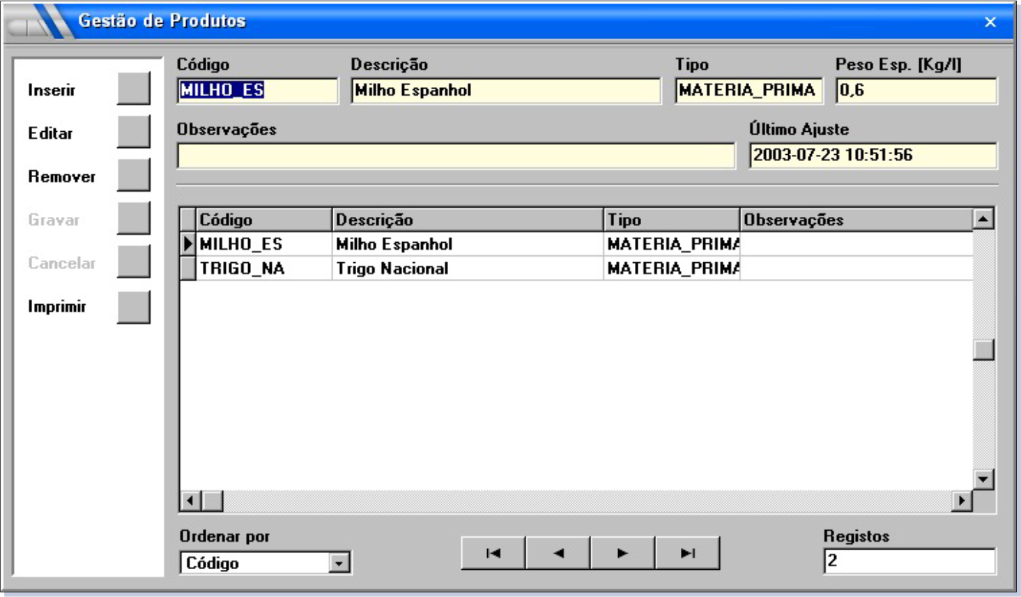
Task: Click inside the Observações text field
Action: (x=456, y=156)
